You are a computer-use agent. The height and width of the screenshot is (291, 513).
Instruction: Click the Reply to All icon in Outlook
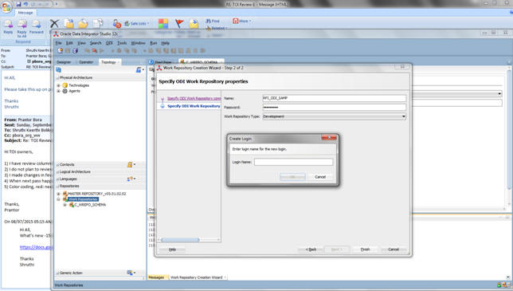22,24
